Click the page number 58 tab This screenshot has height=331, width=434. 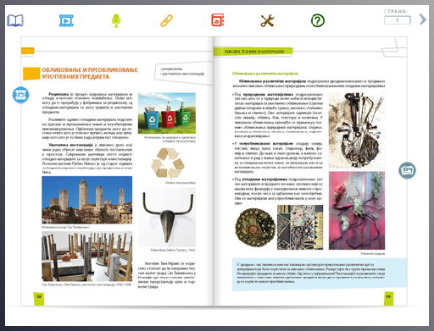(39, 299)
